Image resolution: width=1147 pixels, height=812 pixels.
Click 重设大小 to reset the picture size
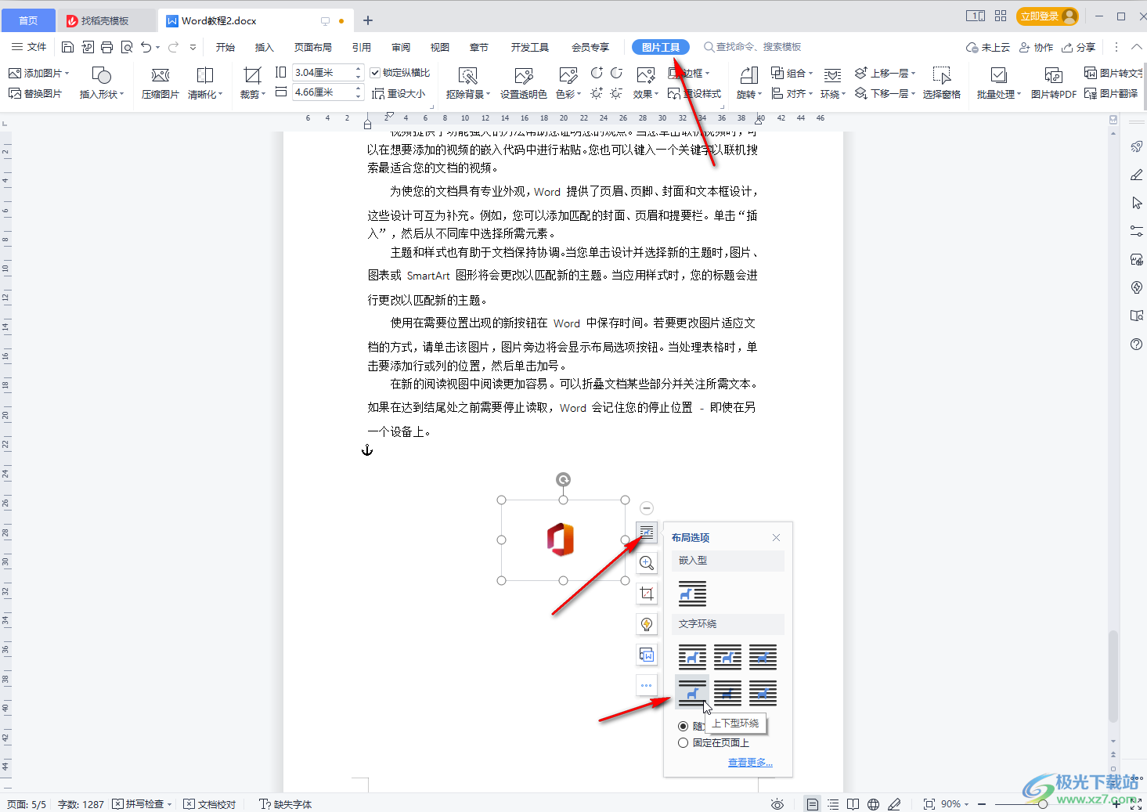pyautogui.click(x=399, y=93)
